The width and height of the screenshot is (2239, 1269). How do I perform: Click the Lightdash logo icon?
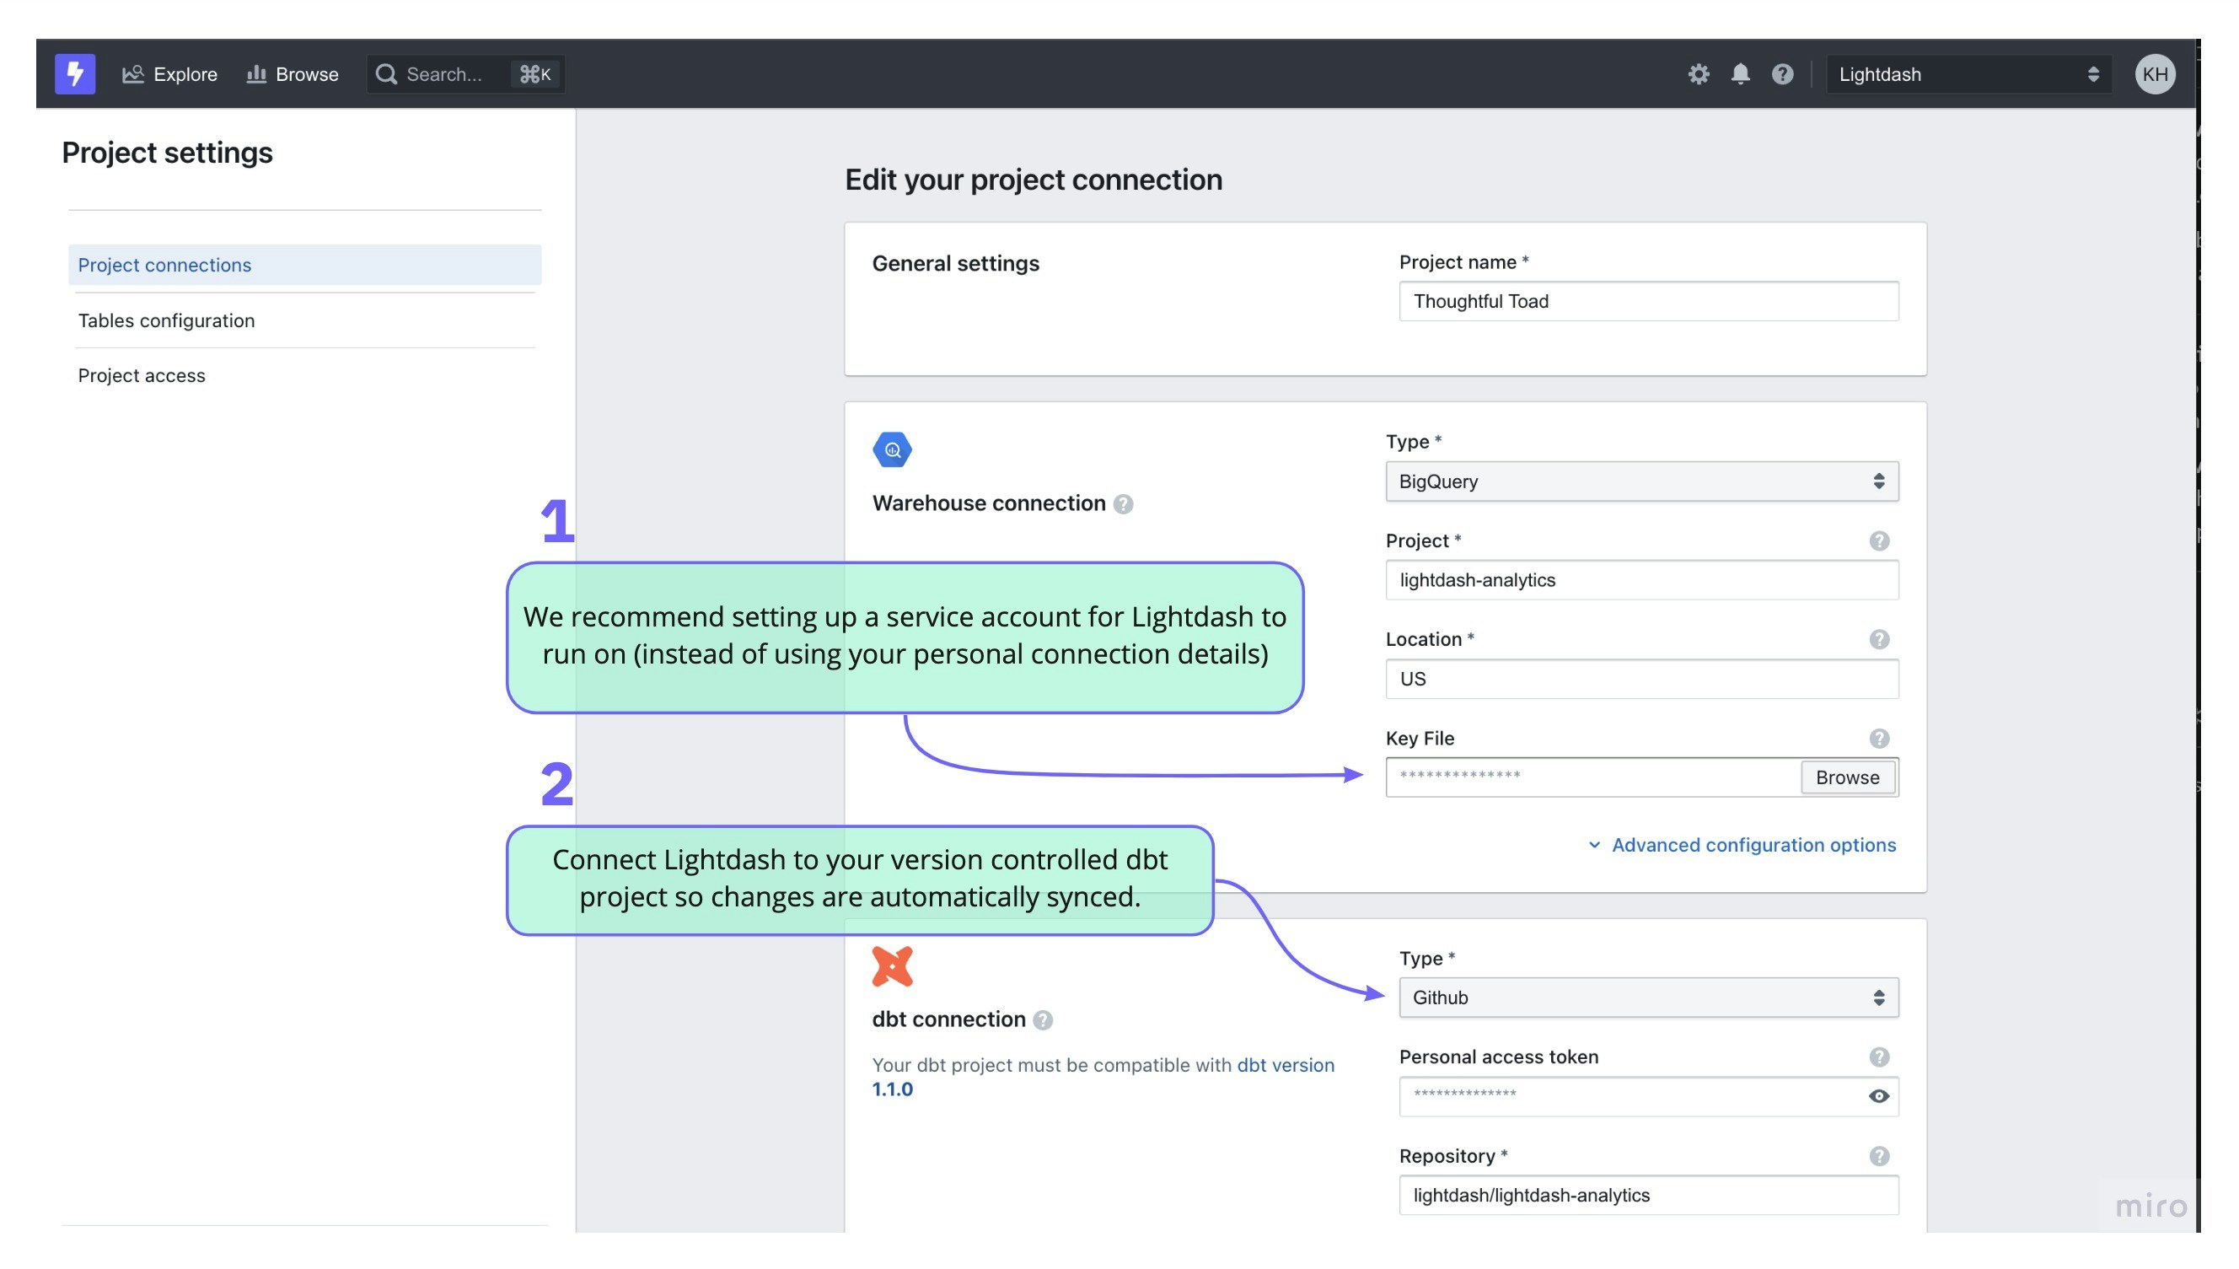point(75,74)
